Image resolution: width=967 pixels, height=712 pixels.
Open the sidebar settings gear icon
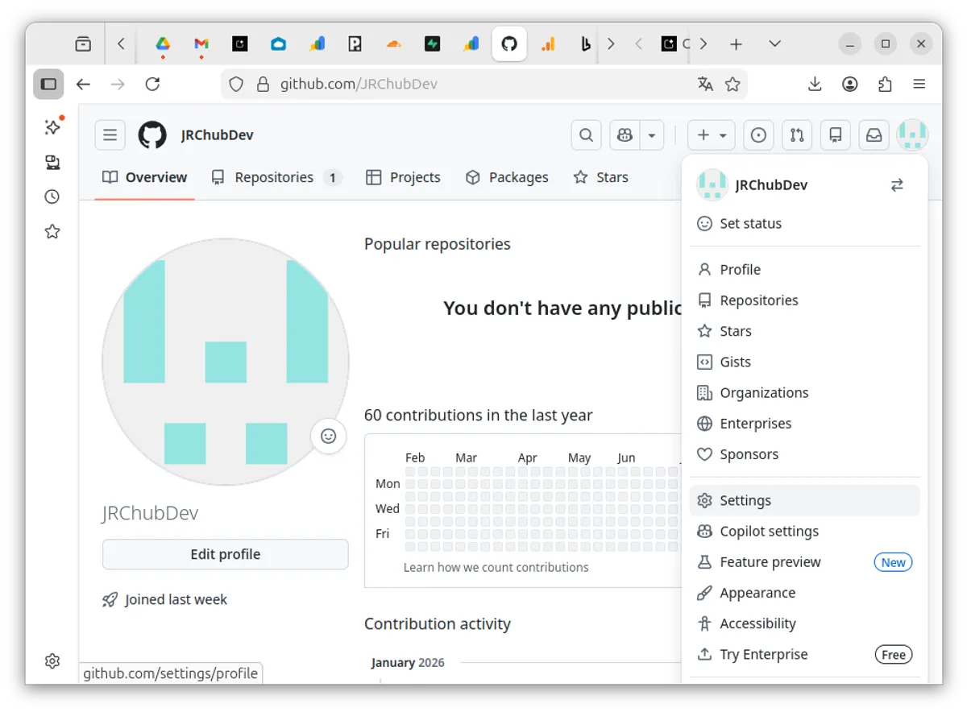coord(52,661)
